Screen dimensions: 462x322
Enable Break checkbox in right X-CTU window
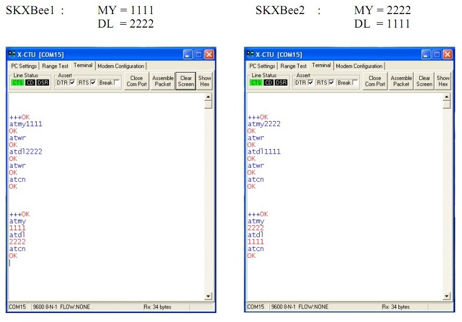click(355, 83)
